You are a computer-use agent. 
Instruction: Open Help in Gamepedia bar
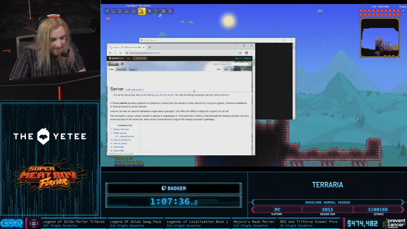point(128,58)
